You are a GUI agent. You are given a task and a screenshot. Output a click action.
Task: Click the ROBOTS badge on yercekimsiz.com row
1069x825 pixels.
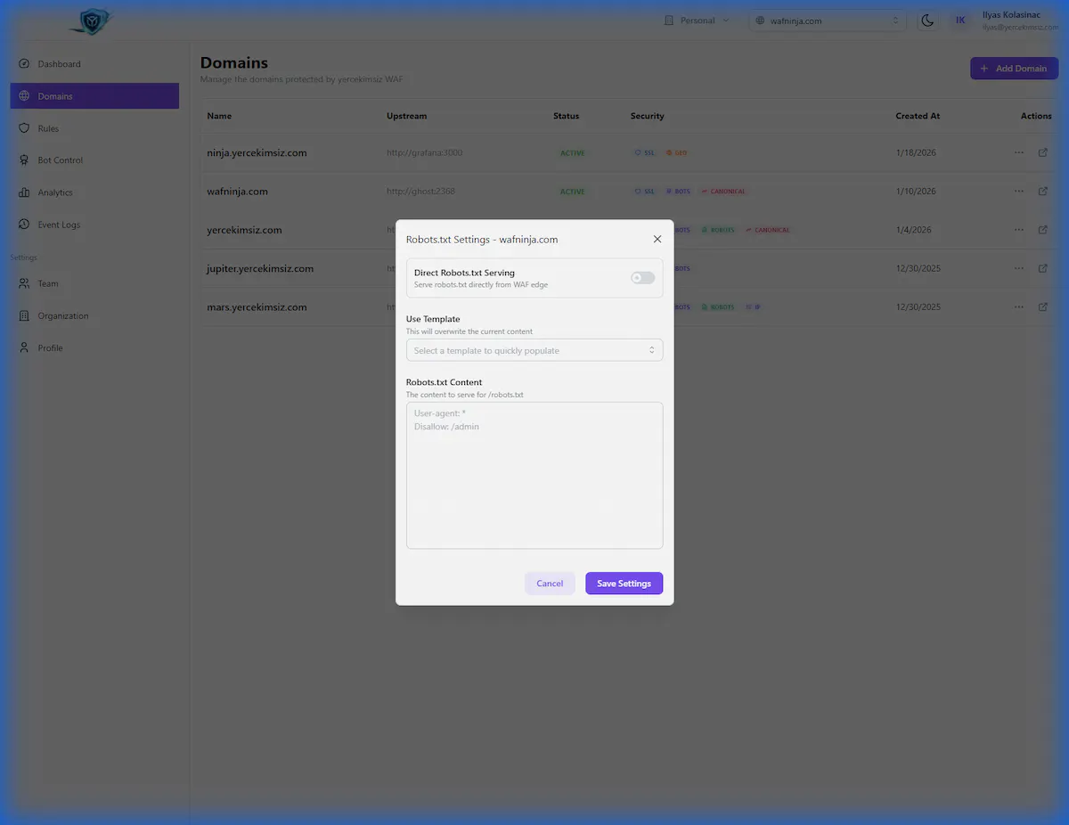(x=718, y=230)
